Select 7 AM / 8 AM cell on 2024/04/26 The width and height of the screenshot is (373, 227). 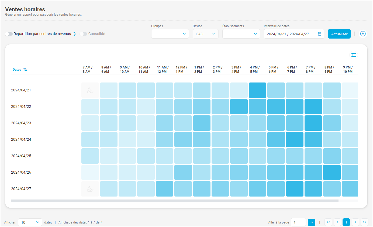90,172
